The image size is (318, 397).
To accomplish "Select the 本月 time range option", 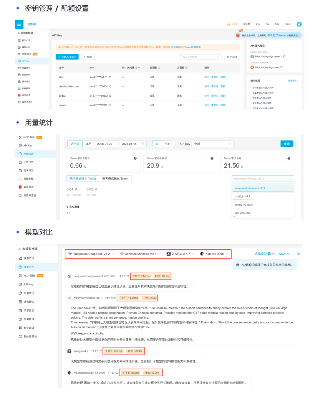I will click(x=89, y=144).
